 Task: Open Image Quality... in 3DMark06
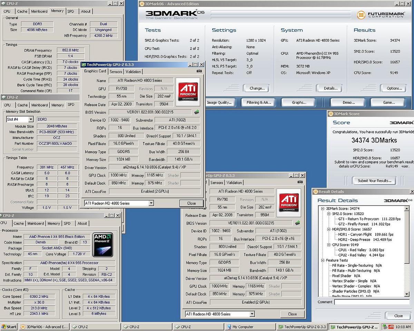coord(219,102)
